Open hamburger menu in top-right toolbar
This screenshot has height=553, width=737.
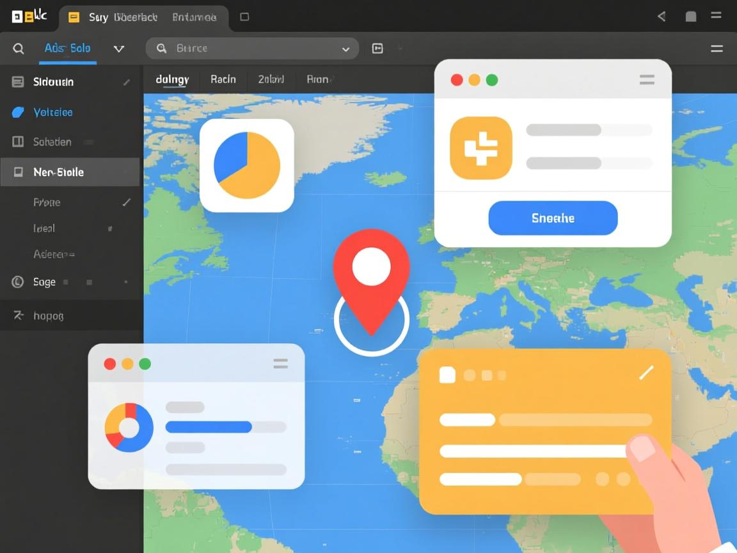click(x=717, y=49)
